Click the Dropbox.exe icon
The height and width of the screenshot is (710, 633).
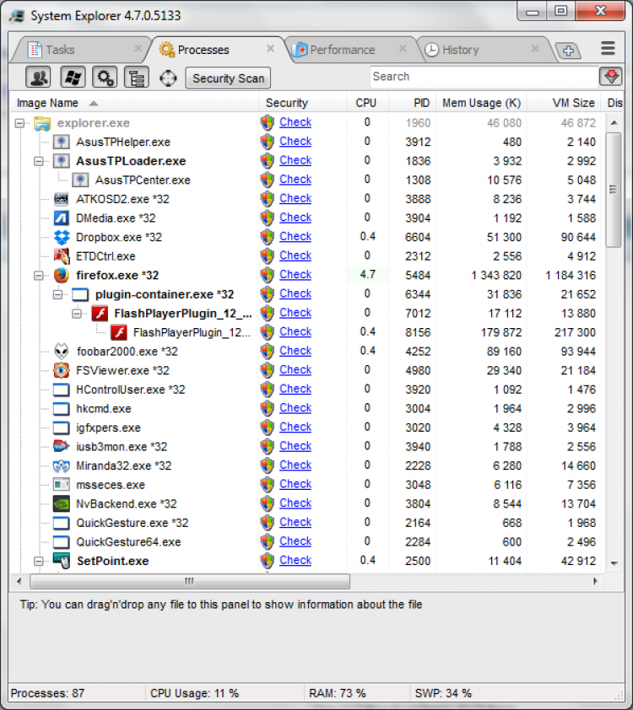[61, 237]
